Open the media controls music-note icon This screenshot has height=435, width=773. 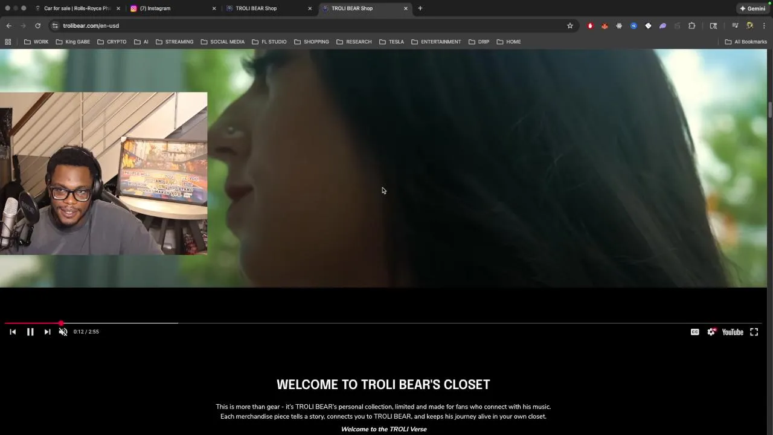point(735,25)
